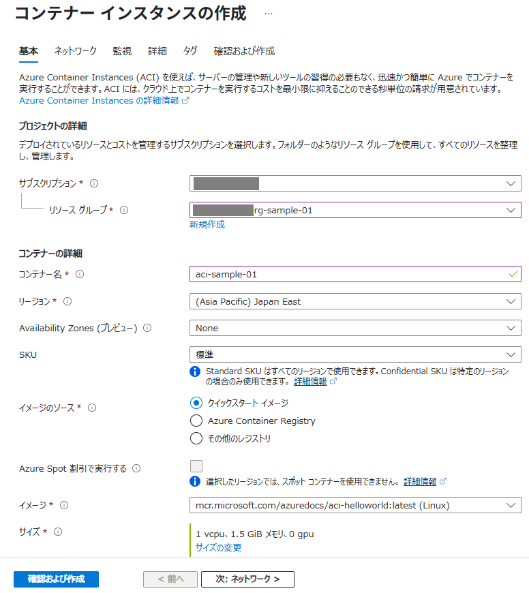
Task: Click SKU field label
Action: click(28, 354)
